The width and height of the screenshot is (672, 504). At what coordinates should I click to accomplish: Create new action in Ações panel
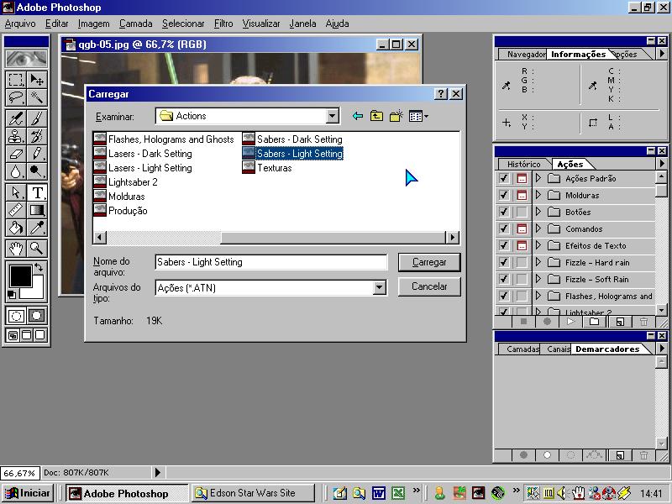620,322
